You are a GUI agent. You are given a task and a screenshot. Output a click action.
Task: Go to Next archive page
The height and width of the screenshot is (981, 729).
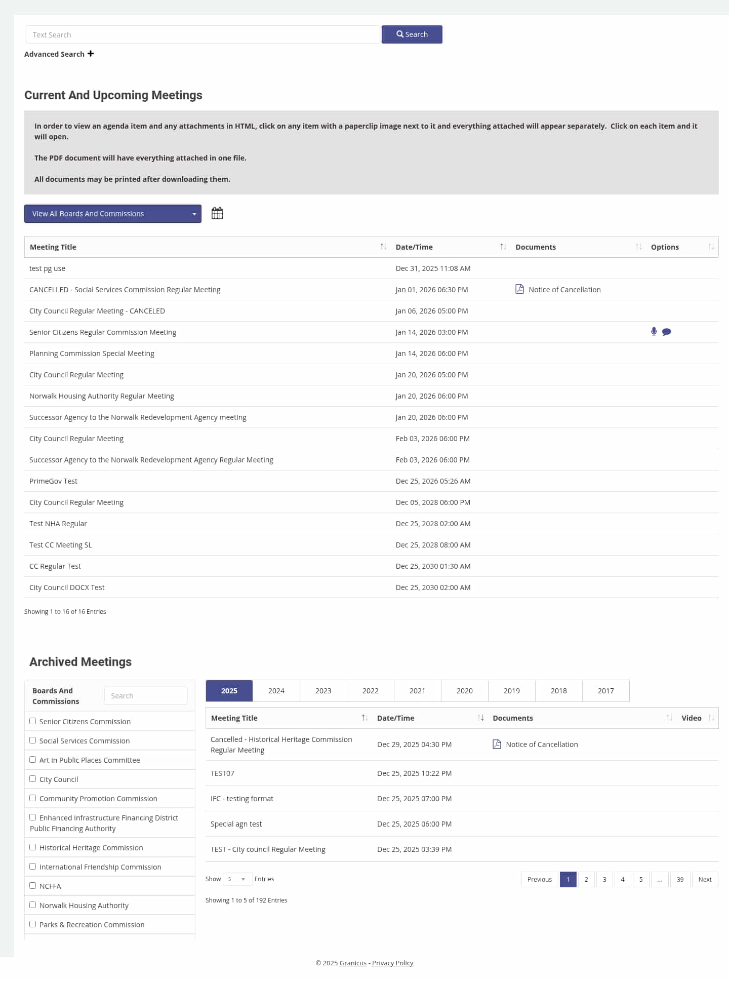click(705, 879)
